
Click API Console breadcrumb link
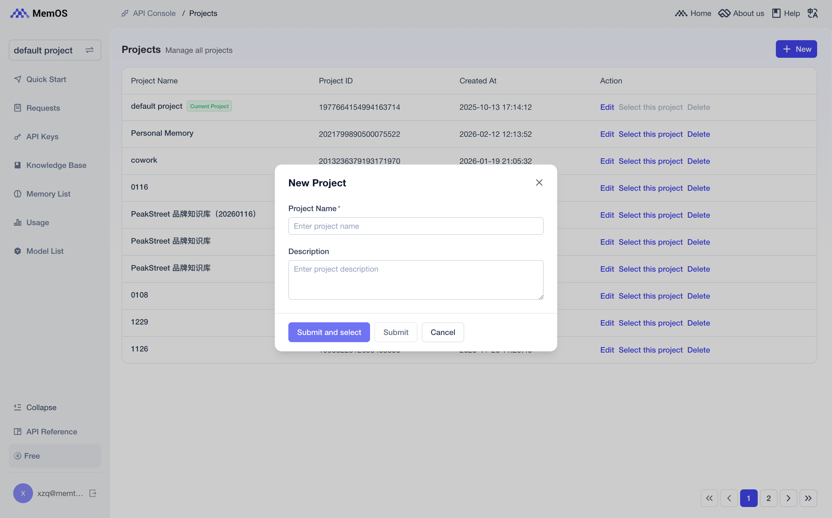pos(154,13)
